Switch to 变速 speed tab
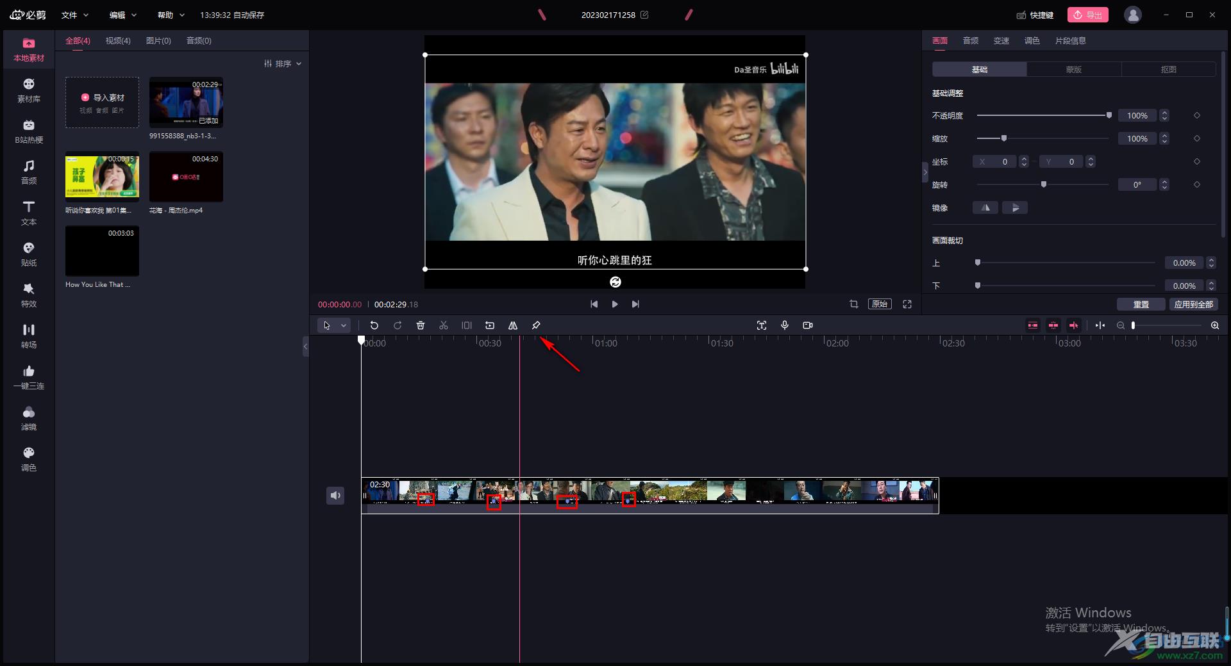The width and height of the screenshot is (1231, 666). click(x=1001, y=40)
